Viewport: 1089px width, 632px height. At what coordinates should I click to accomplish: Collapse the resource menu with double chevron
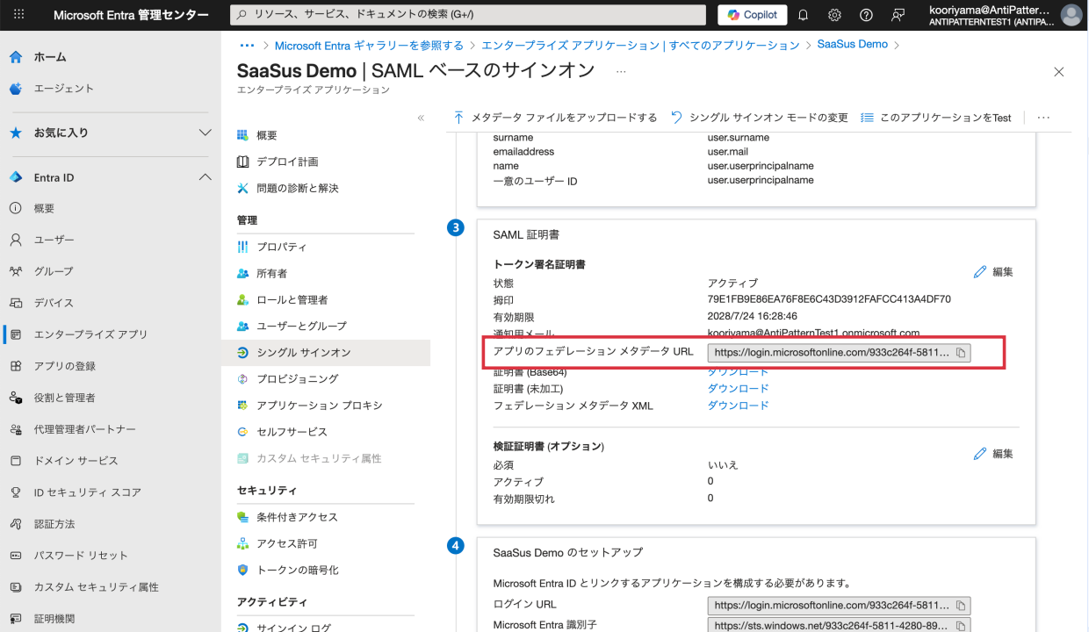click(421, 118)
